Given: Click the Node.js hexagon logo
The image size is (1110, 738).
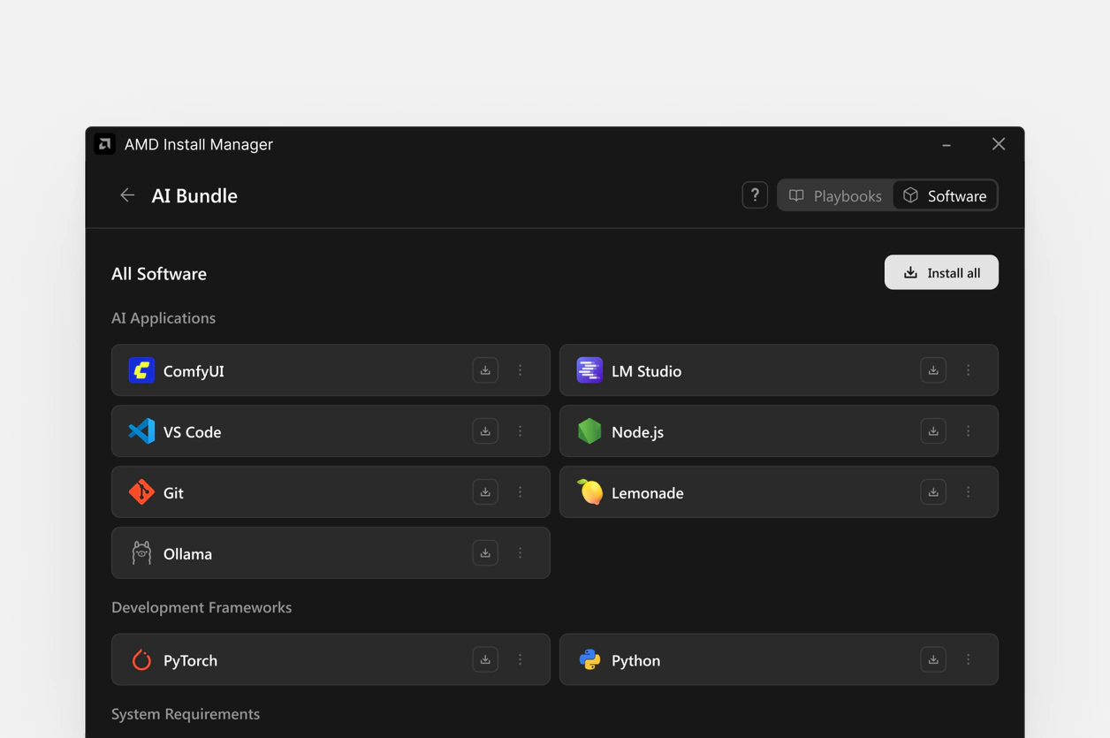Looking at the screenshot, I should (589, 431).
